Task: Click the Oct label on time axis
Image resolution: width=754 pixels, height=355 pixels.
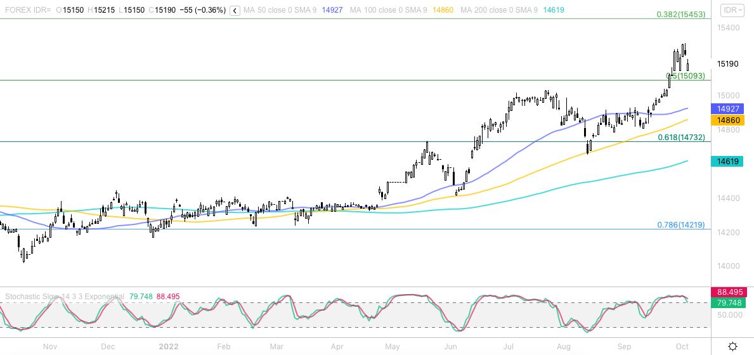Action: click(683, 346)
